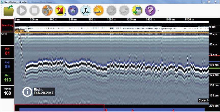Viewport: 220px width, 112px height.
Task: Open the blue sliders adjustment icon
Action: (x=73, y=11)
